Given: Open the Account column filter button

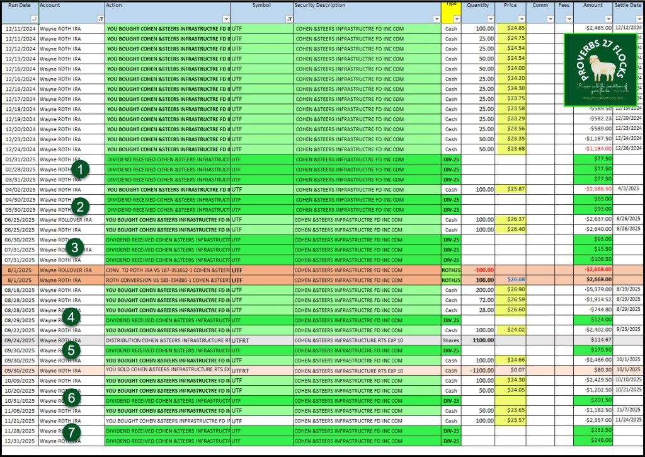Looking at the screenshot, I should (100, 20).
